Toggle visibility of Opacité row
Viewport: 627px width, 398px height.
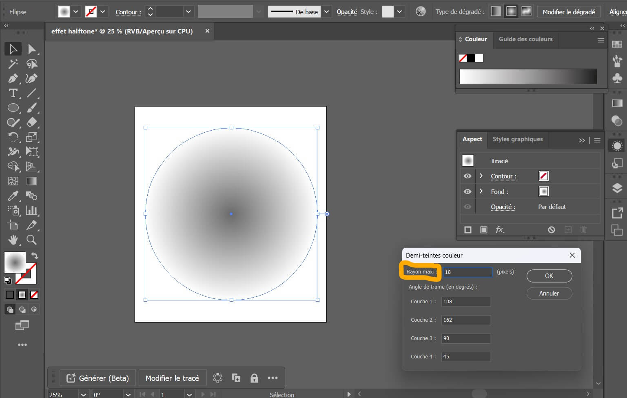click(x=467, y=207)
